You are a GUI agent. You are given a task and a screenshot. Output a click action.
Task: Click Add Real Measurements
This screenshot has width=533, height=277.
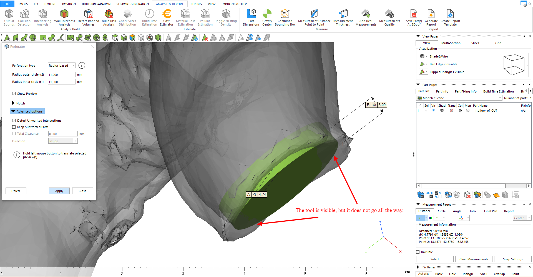point(366,18)
